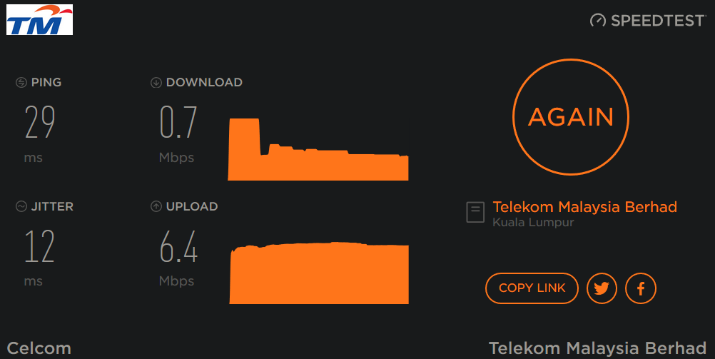Click the server icon beside Telekom Malaysia
Screen dimensions: 715x359
475,213
